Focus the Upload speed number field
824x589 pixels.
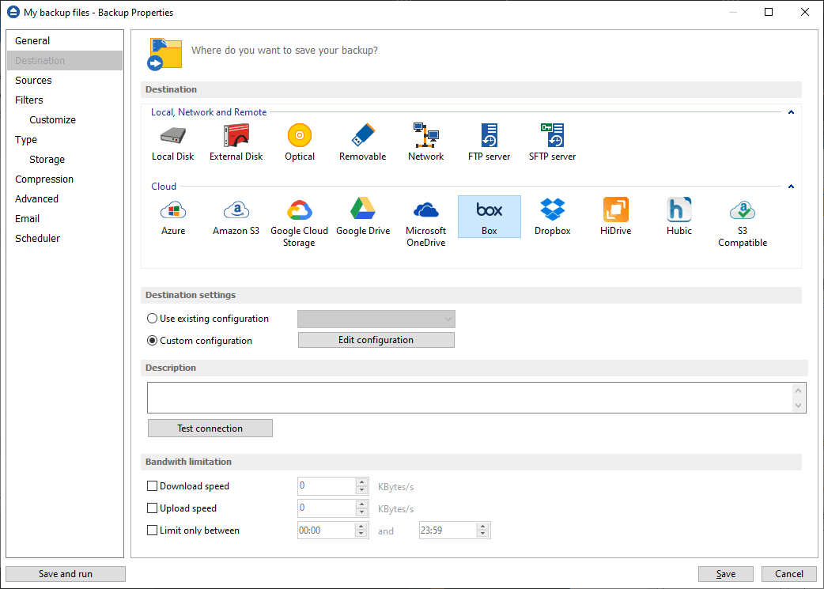tap(327, 508)
